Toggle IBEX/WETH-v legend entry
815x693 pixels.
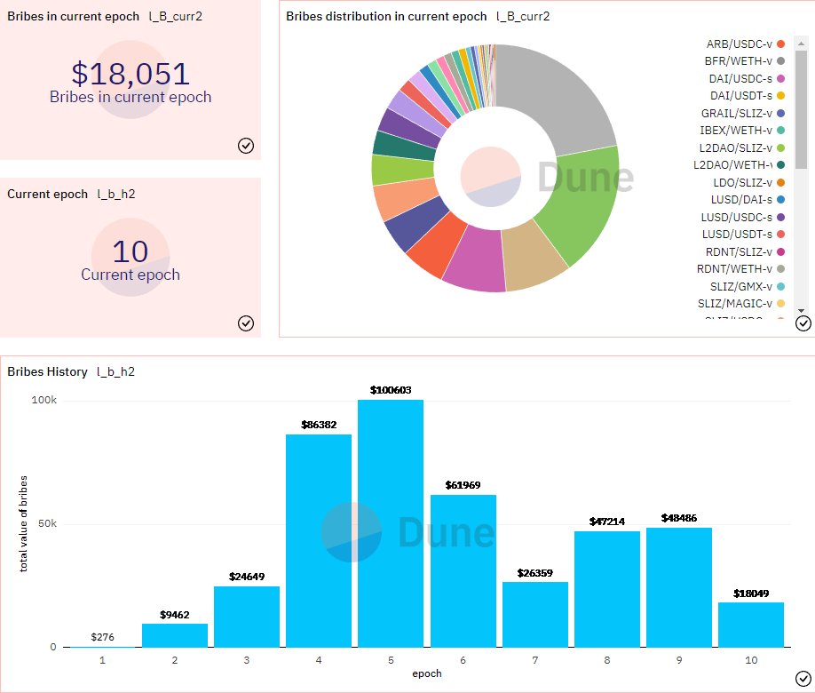[x=741, y=130]
